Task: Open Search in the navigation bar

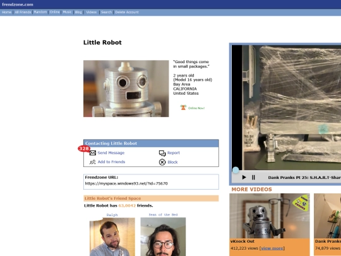Action: (106, 12)
